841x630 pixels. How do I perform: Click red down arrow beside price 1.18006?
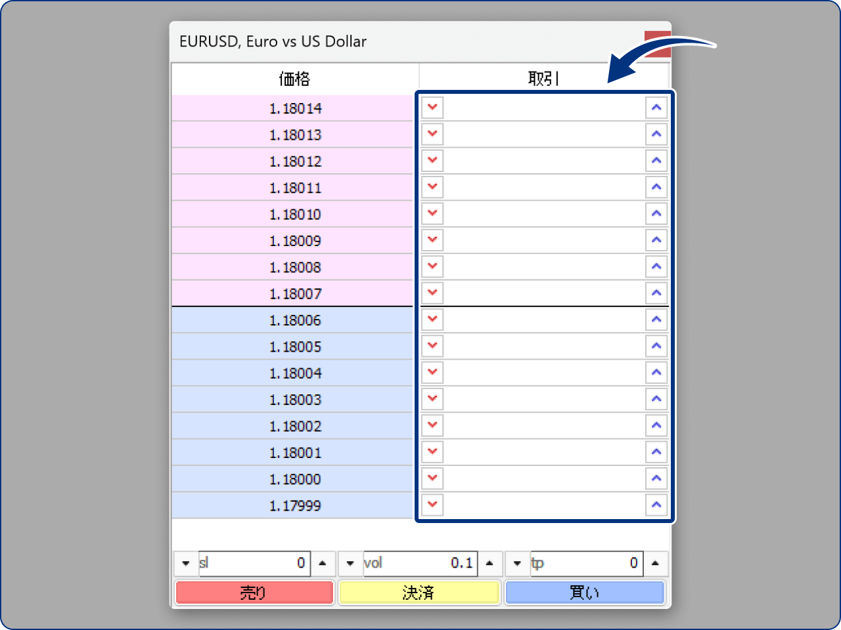pos(432,320)
